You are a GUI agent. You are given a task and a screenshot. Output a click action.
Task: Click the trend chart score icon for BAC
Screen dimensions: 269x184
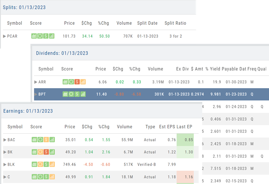(34, 140)
